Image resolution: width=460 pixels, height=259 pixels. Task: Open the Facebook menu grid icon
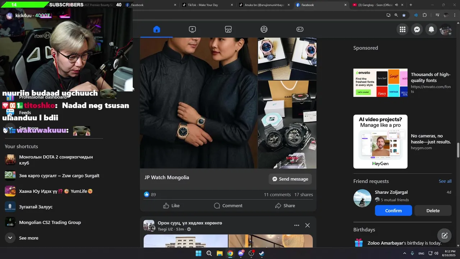402,29
